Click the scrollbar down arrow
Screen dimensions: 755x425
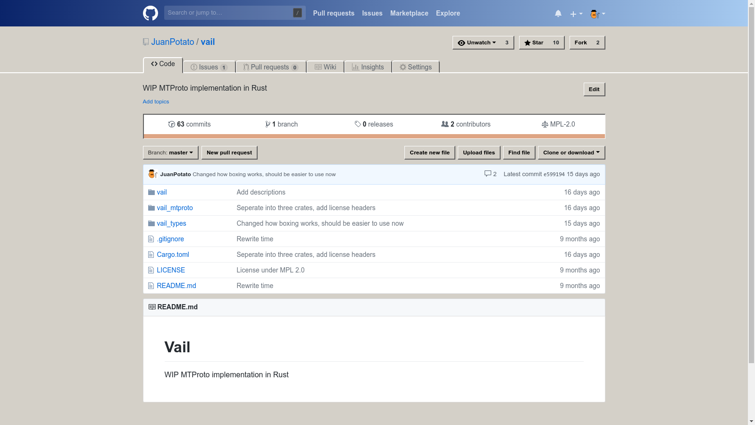[x=751, y=421]
